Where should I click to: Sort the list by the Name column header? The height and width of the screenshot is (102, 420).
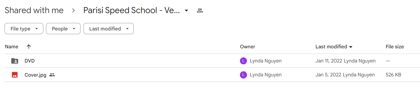click(x=12, y=46)
